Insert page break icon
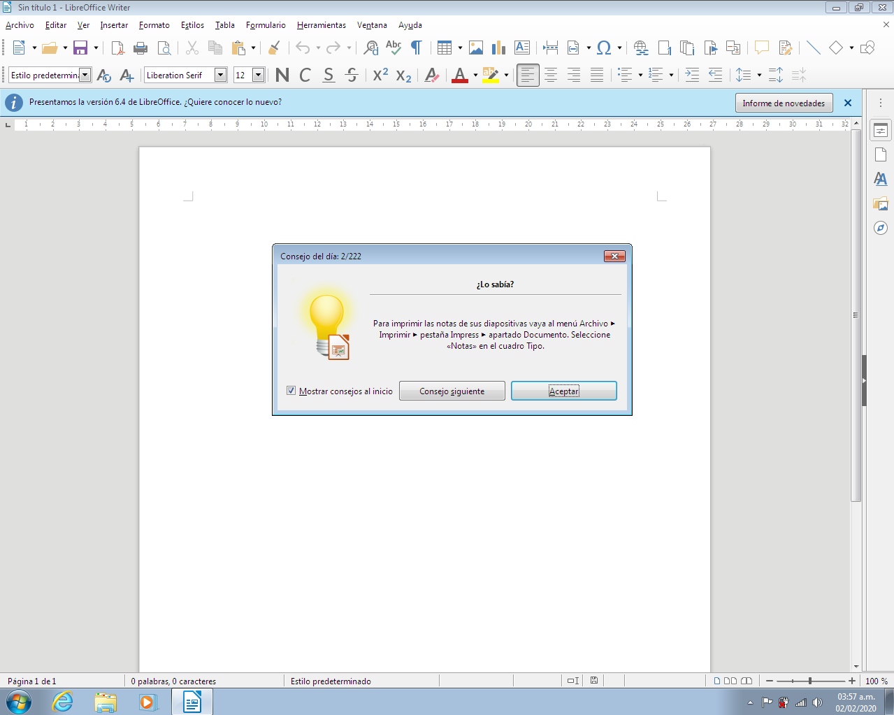Image resolution: width=894 pixels, height=715 pixels. pyautogui.click(x=551, y=48)
